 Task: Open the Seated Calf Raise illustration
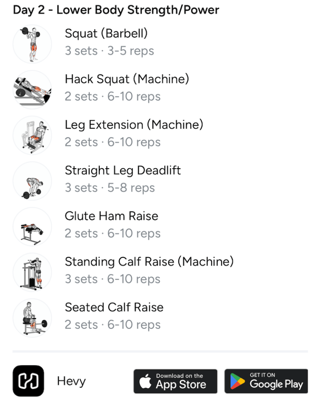click(32, 317)
